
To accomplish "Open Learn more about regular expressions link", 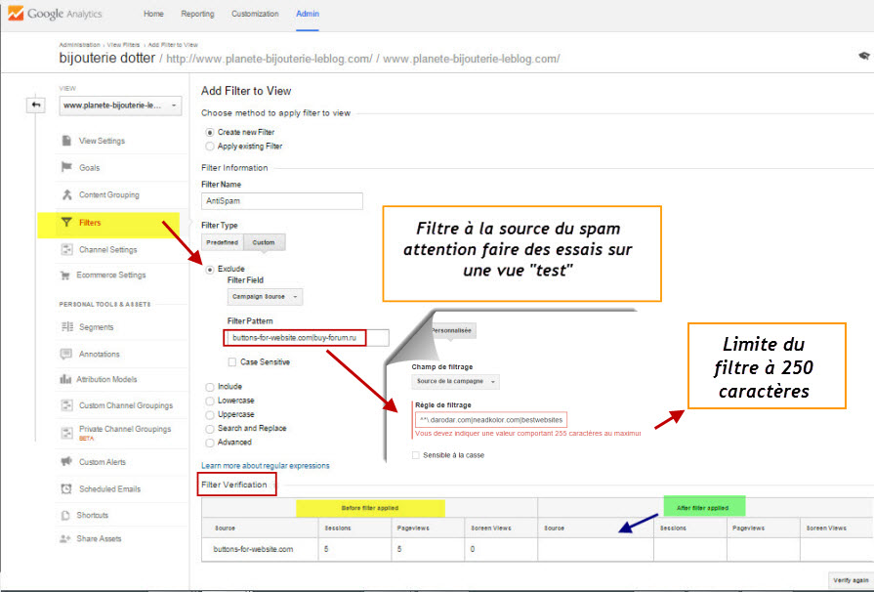I will click(266, 465).
